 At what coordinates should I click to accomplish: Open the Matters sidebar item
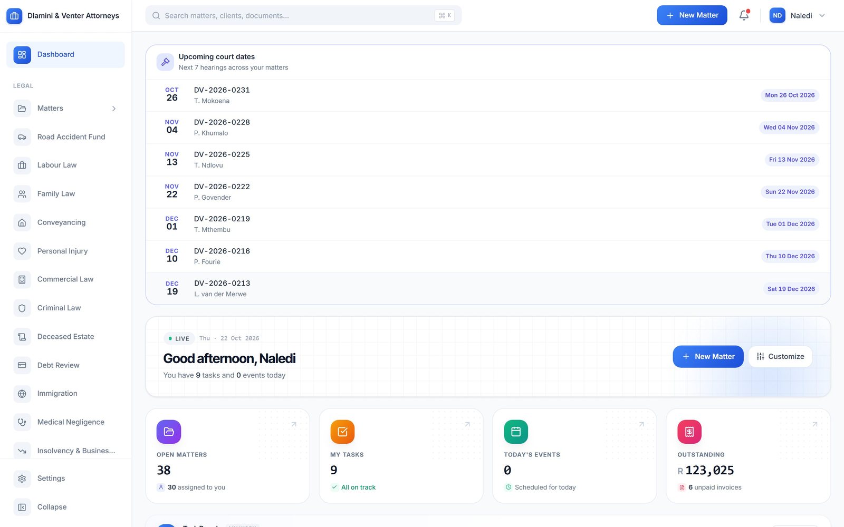point(65,109)
